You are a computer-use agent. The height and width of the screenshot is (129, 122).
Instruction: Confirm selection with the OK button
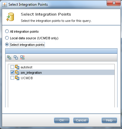point(62,120)
